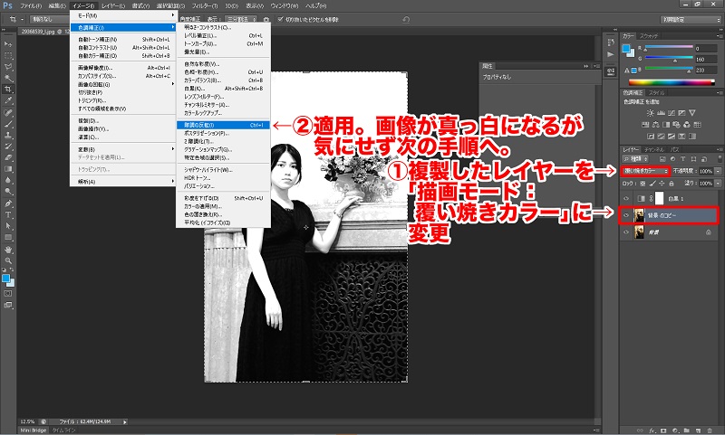Switch to the スウォッチ tab

pyautogui.click(x=649, y=35)
